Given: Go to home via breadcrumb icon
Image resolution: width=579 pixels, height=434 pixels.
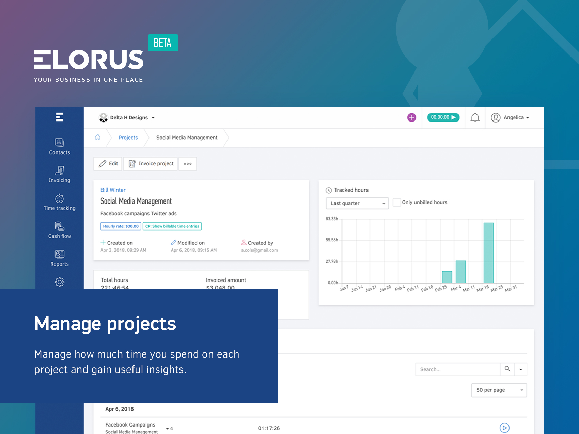Looking at the screenshot, I should click(97, 137).
